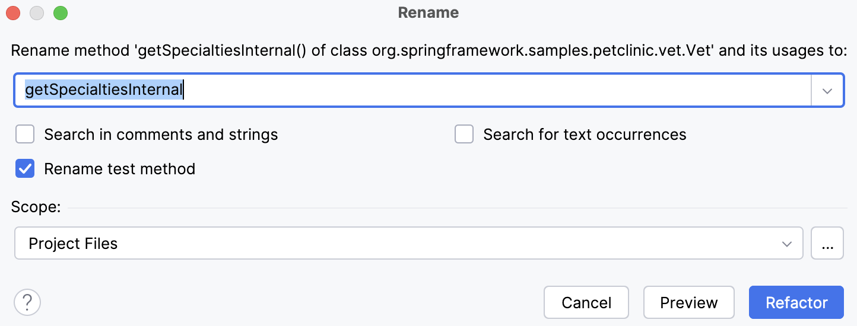This screenshot has height=326, width=857.
Task: Click the highlighted getSpecialtiesInternal text
Action: click(103, 90)
